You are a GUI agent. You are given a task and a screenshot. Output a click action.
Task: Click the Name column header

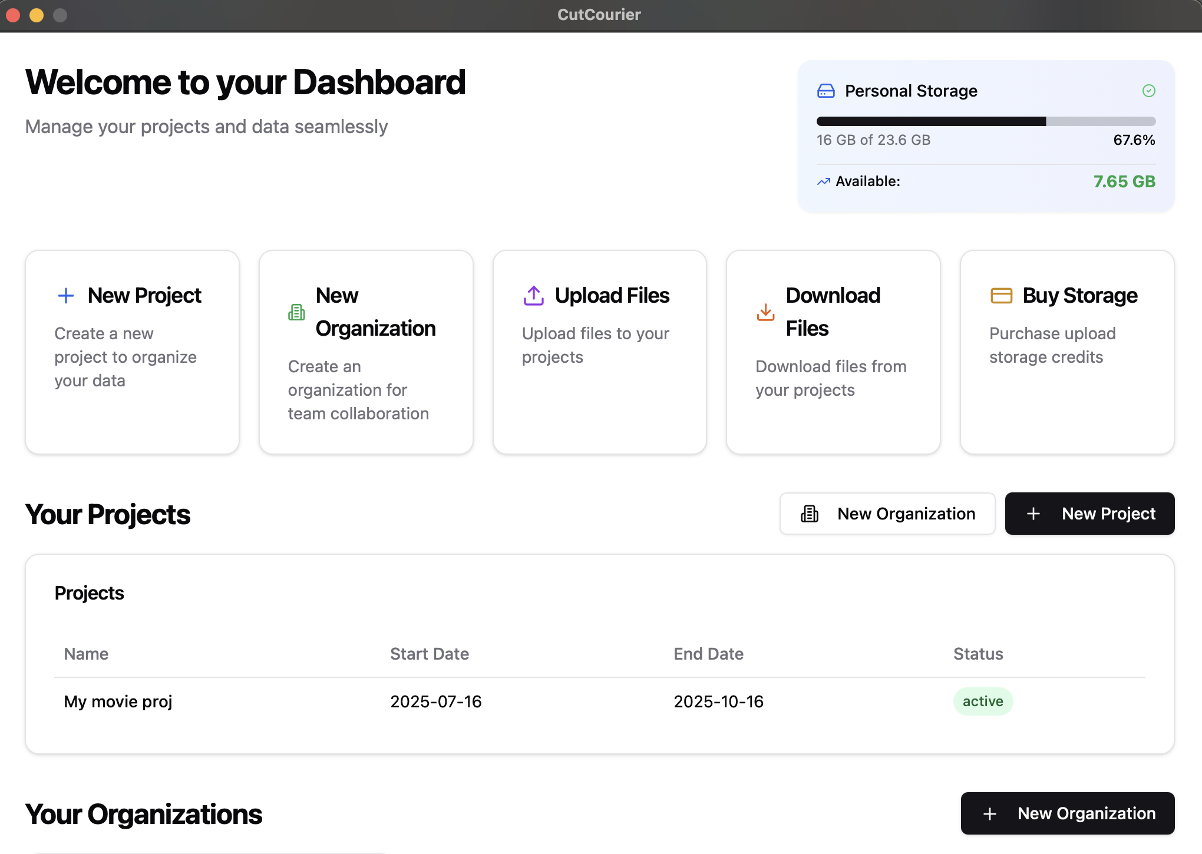click(x=86, y=654)
